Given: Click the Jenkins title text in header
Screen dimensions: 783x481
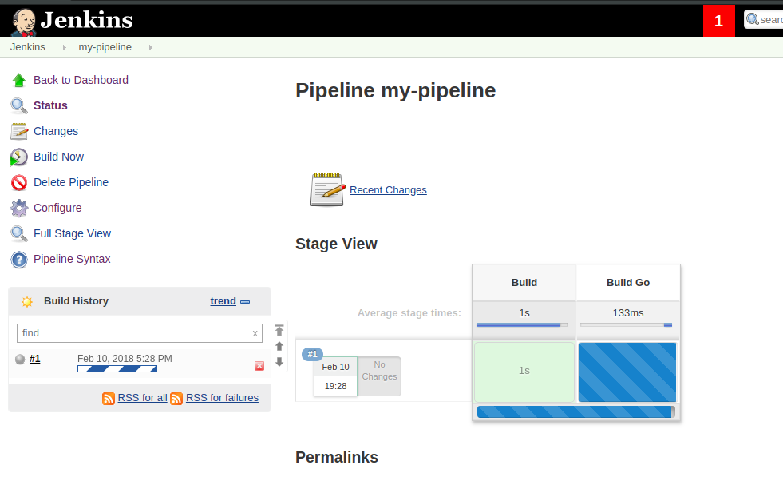Looking at the screenshot, I should [x=87, y=20].
